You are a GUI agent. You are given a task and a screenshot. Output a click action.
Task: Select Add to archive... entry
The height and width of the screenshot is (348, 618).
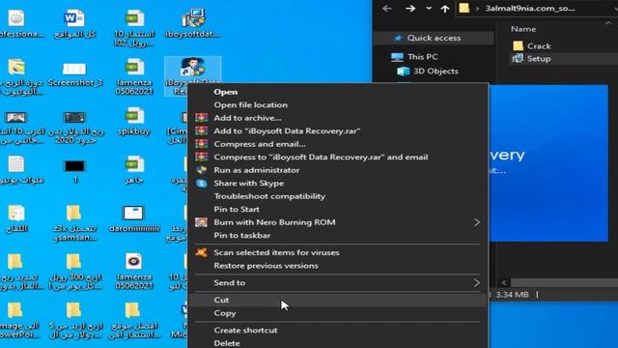[247, 118]
